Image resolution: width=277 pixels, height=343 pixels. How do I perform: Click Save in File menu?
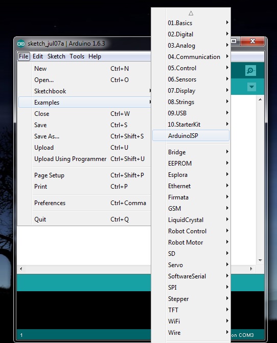point(85,125)
